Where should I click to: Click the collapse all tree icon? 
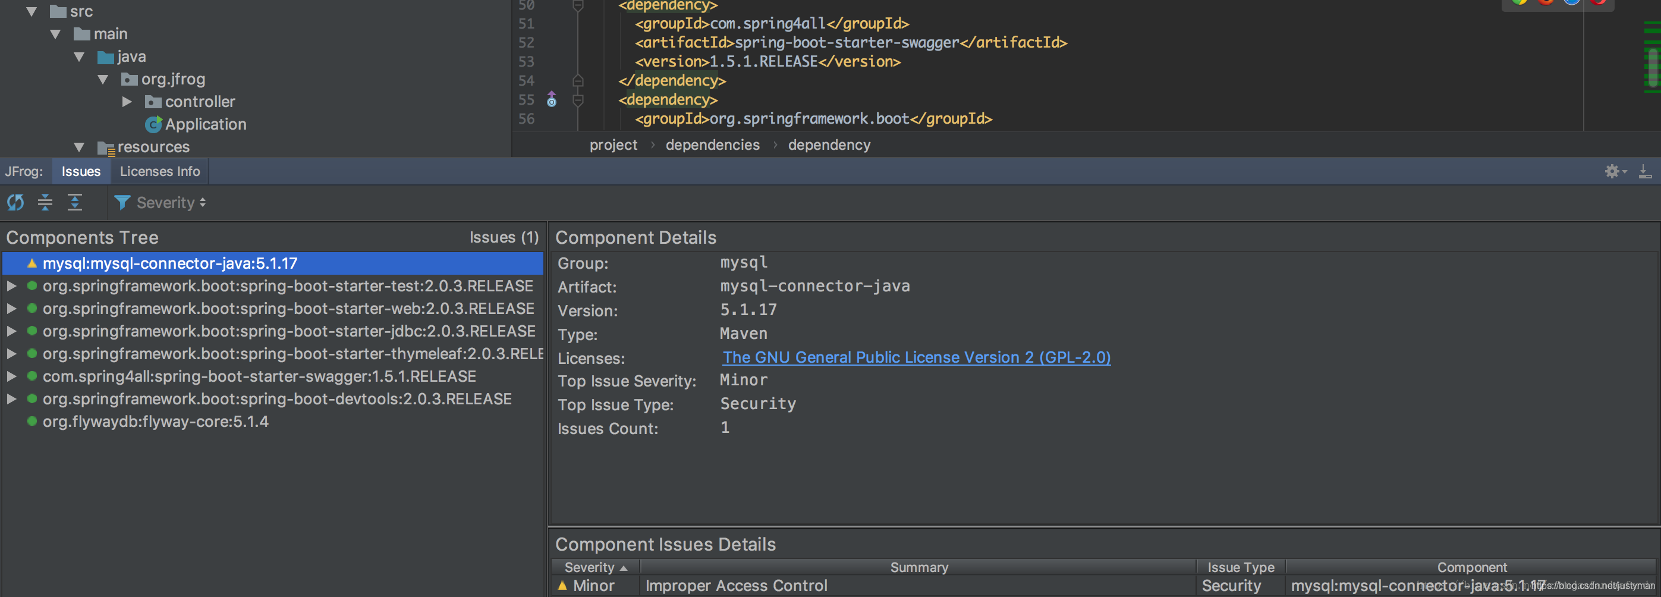tap(45, 202)
